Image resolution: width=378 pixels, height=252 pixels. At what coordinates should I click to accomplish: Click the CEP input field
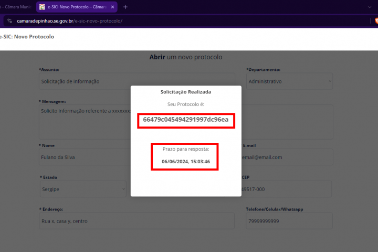pos(287,189)
